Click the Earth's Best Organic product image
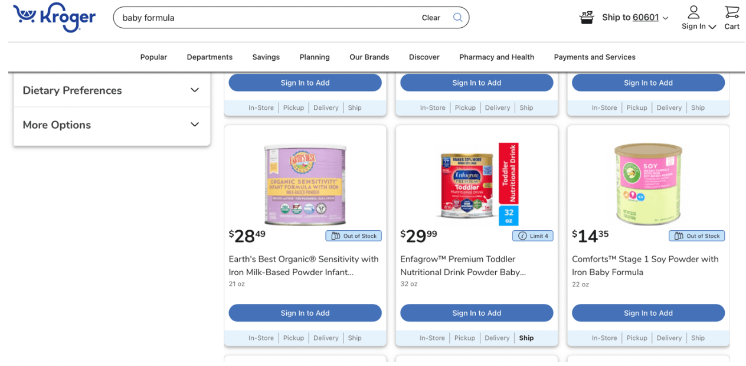746x366 pixels. [x=305, y=183]
